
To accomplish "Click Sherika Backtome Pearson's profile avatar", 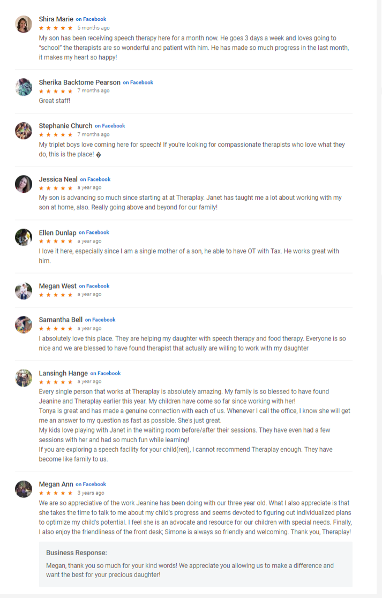I will (x=24, y=87).
